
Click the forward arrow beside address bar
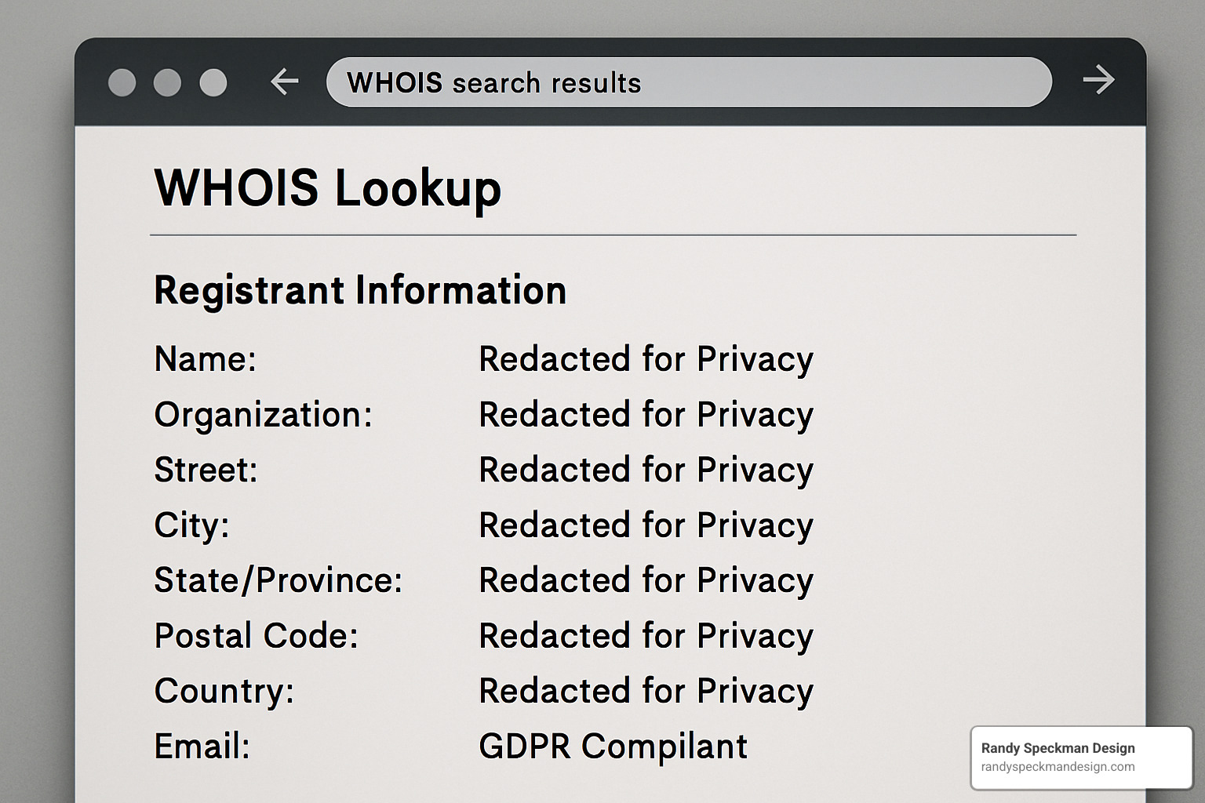coord(1098,80)
